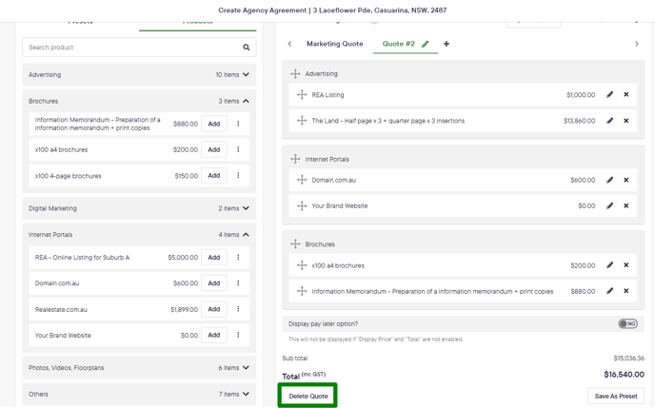
Task: Click the search magnifier icon
Action: pos(246,48)
